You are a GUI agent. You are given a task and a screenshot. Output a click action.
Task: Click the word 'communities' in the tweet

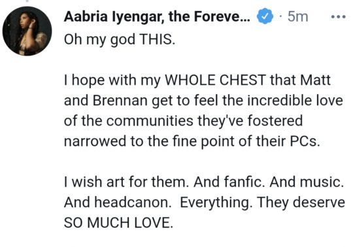pyautogui.click(x=150, y=121)
